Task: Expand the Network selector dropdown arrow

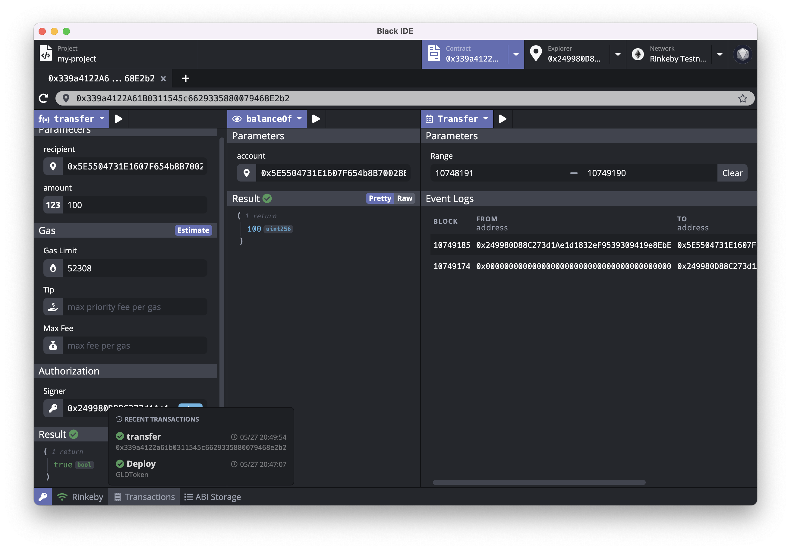Action: click(720, 55)
